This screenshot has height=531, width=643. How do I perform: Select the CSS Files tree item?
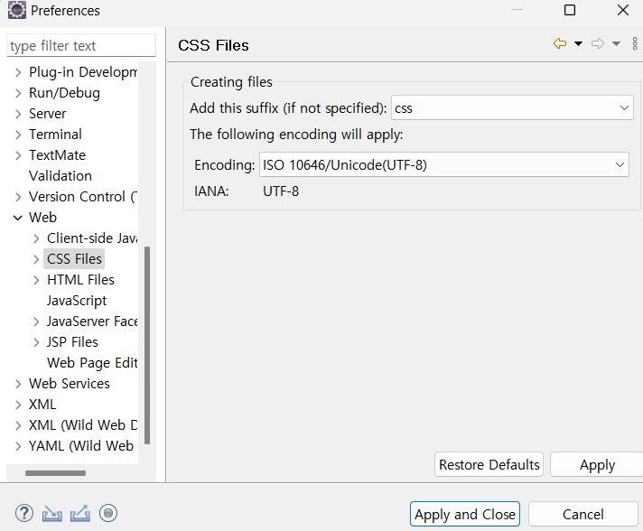[x=74, y=259]
